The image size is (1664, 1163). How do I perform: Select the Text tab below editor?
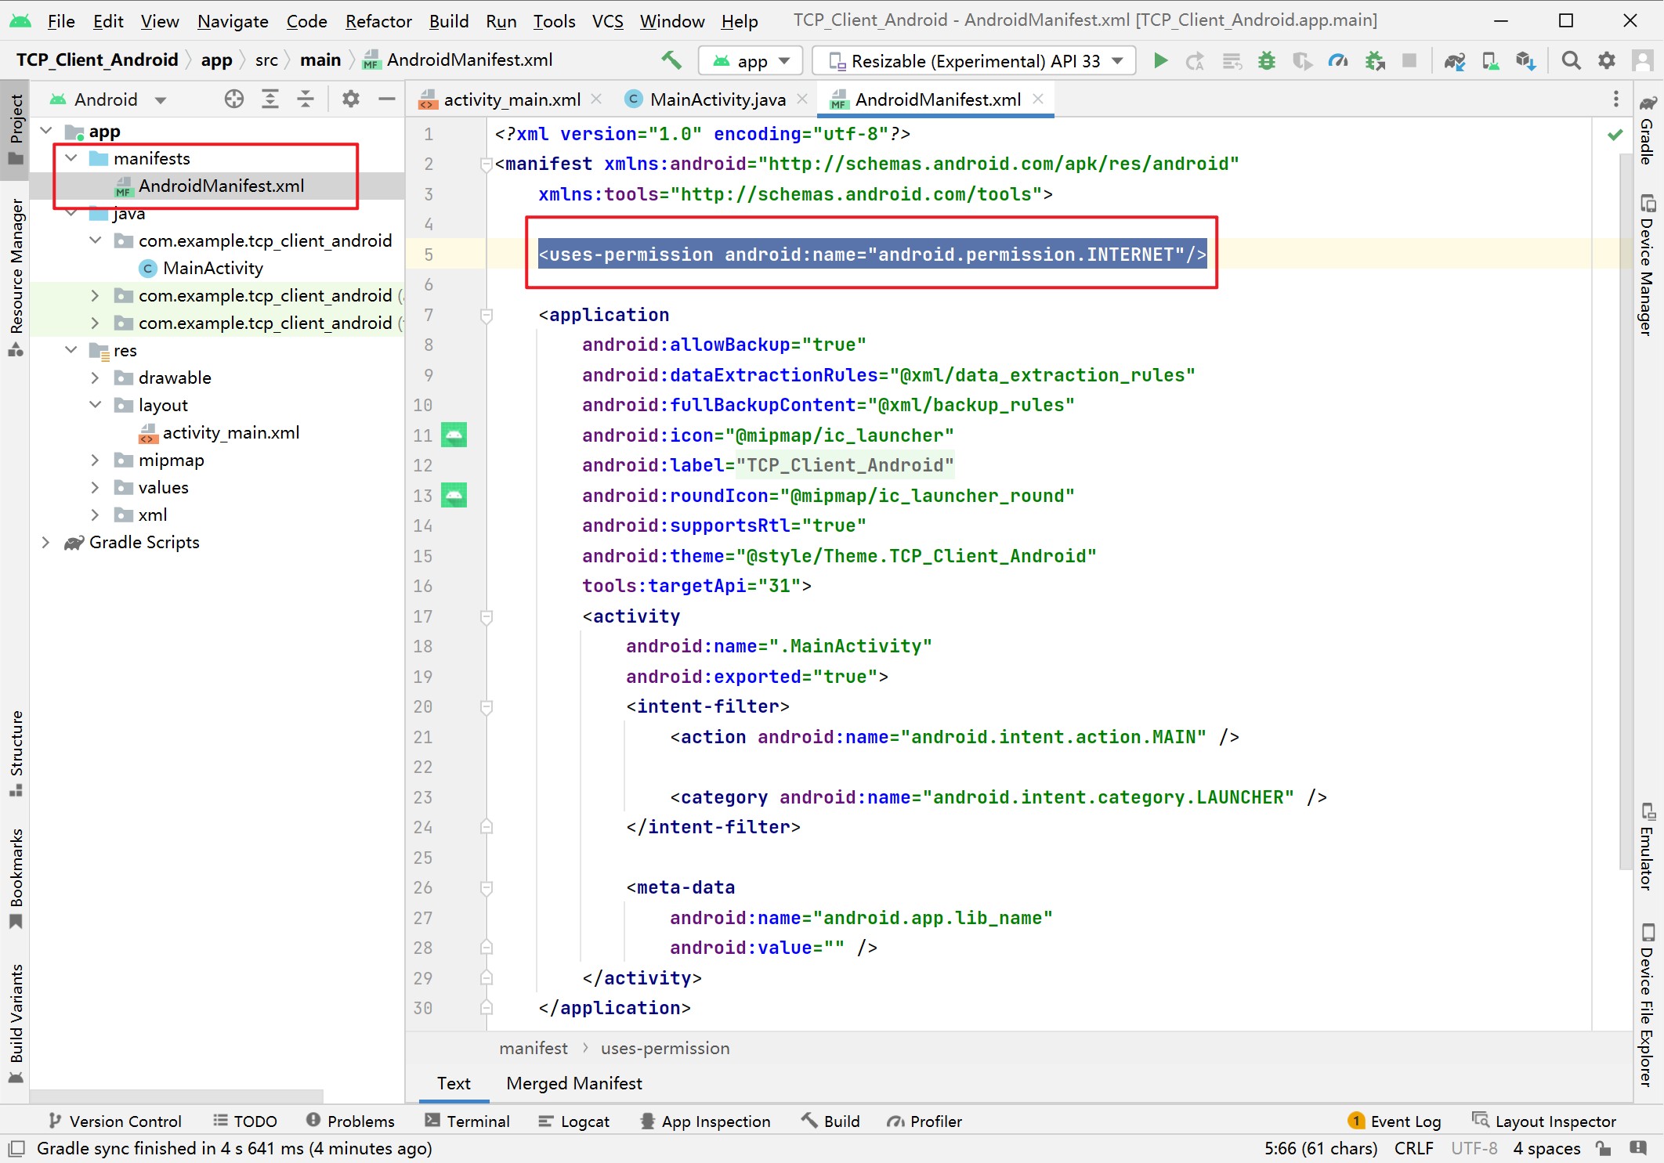point(453,1083)
